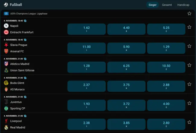Bet on Eintracht Frankfurt win at 5.25
The width and height of the screenshot is (196, 133).
coord(166,29)
